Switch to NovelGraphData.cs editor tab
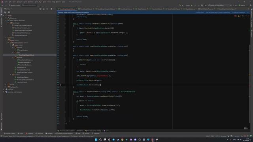 [86, 9]
